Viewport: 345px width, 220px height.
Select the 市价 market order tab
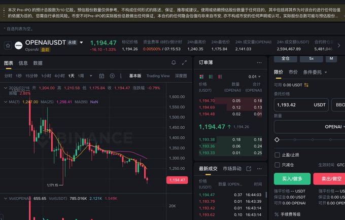click(x=293, y=72)
